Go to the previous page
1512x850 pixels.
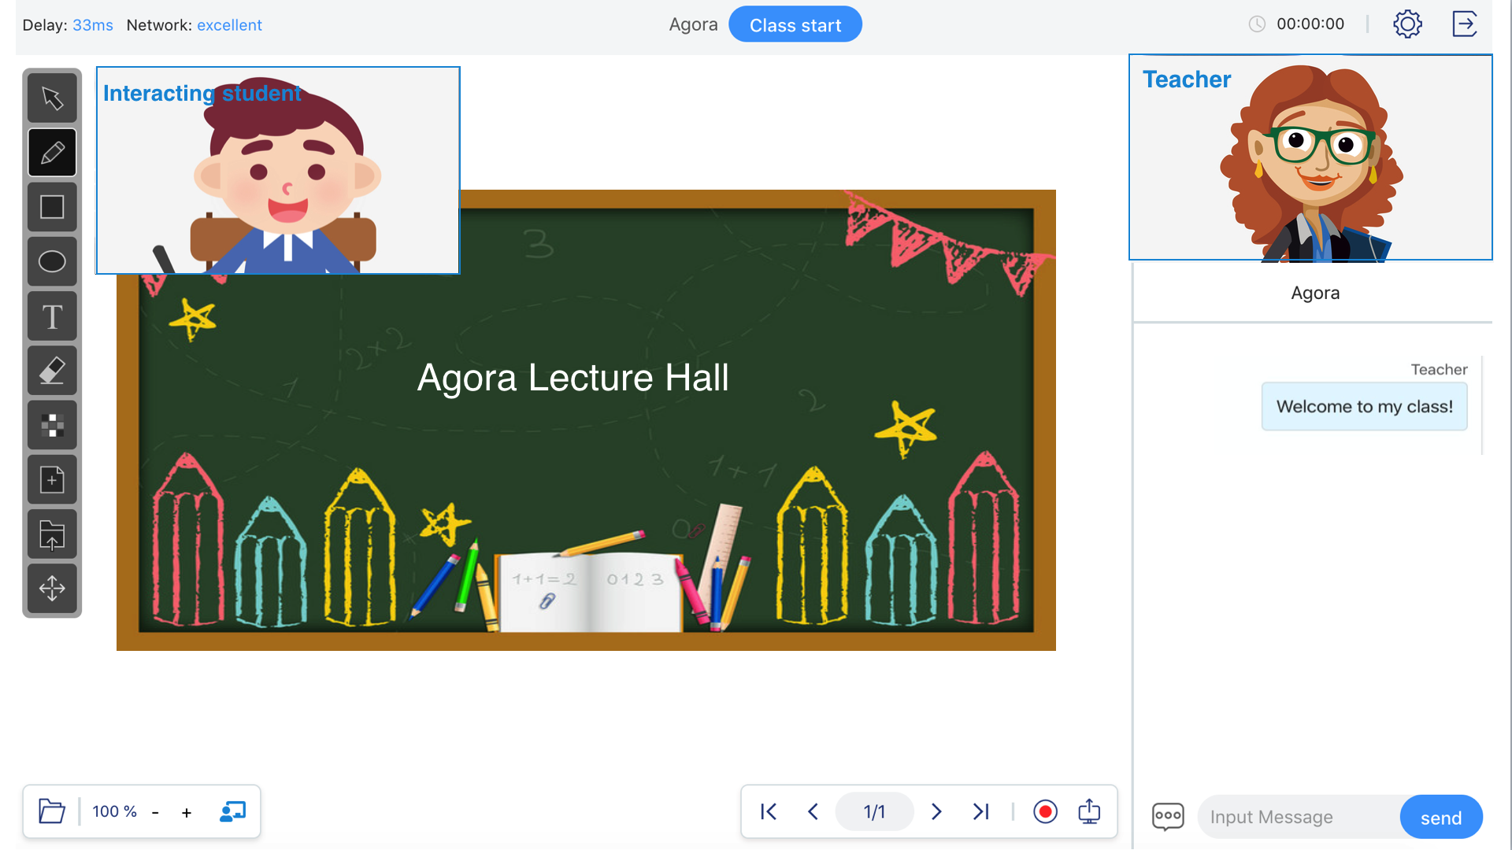click(813, 811)
